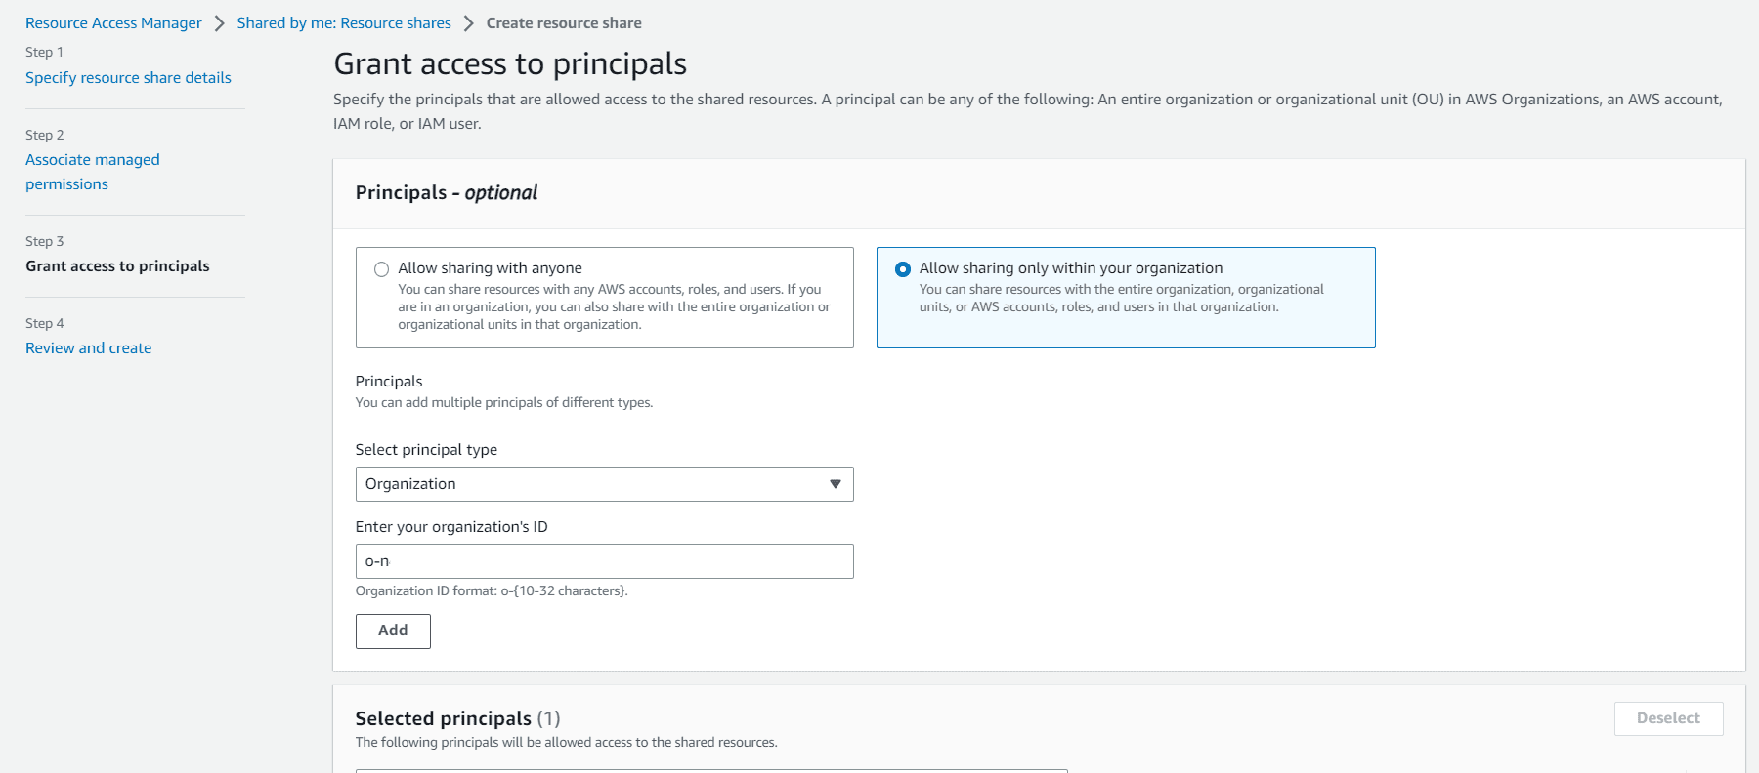Click the Deselect button
The height and width of the screenshot is (773, 1759).
click(x=1668, y=718)
